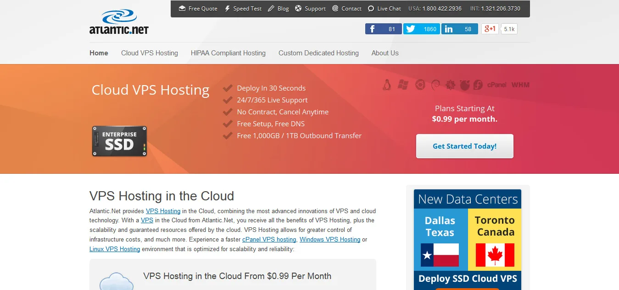Click the Toronto Canada data center tile

click(495, 239)
